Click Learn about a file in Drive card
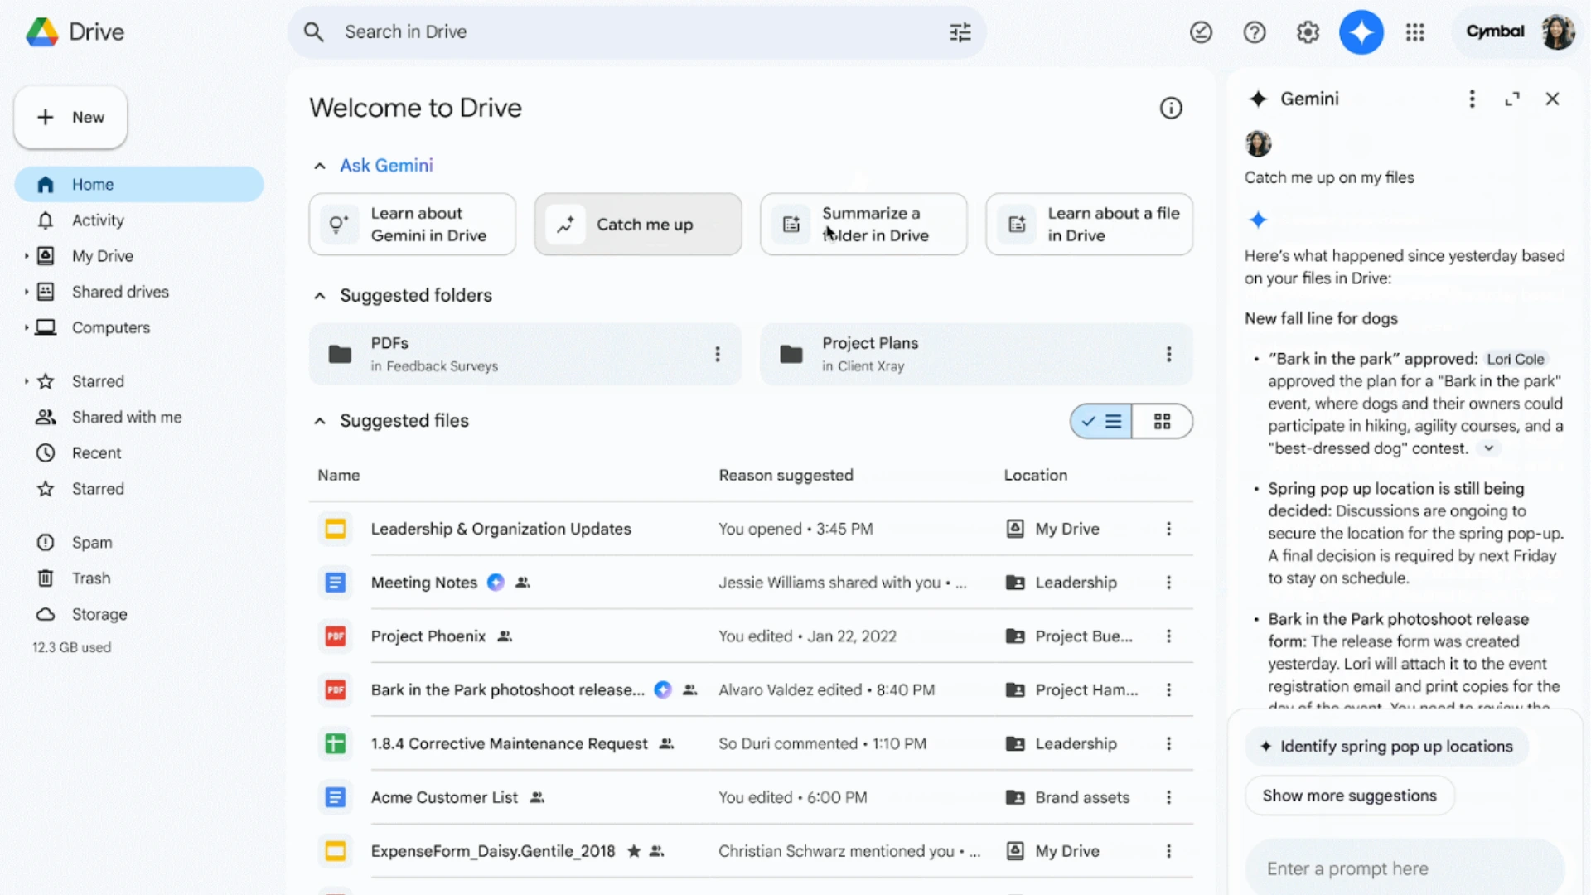This screenshot has height=895, width=1591. [x=1089, y=225]
